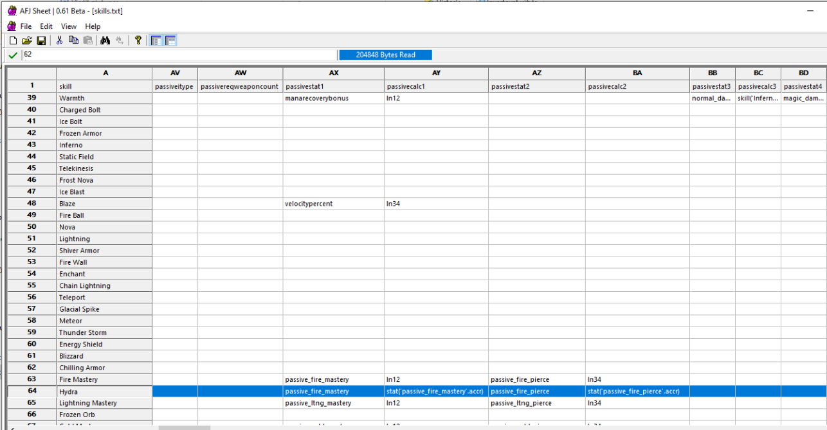Click the Copy toolbar icon

[x=73, y=40]
